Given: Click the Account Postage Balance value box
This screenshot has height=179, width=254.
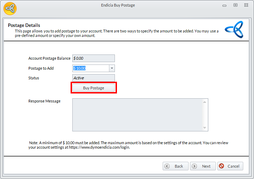Looking at the screenshot, I should (93, 59).
